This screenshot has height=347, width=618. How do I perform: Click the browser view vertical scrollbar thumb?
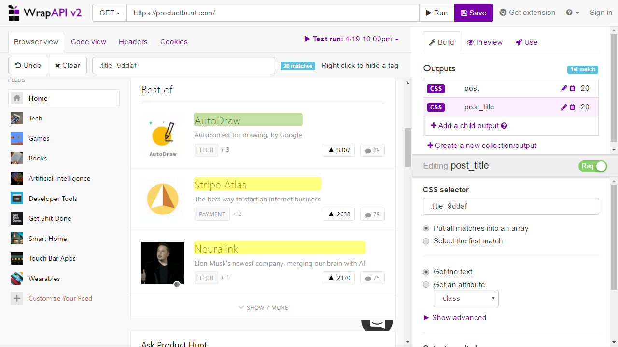tap(407, 147)
